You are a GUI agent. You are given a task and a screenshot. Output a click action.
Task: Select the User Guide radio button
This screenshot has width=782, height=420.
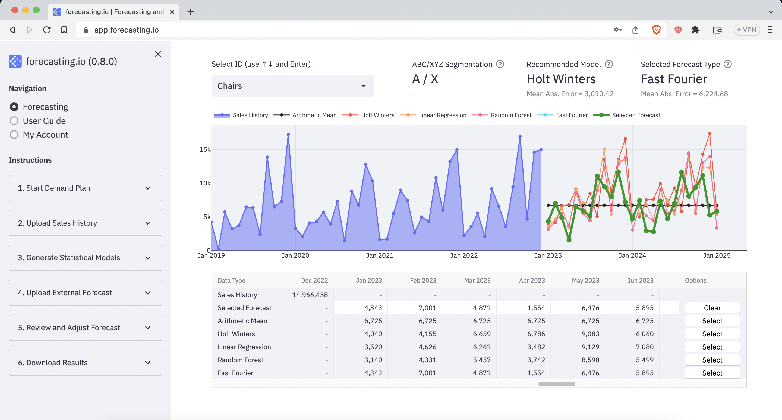tap(14, 121)
